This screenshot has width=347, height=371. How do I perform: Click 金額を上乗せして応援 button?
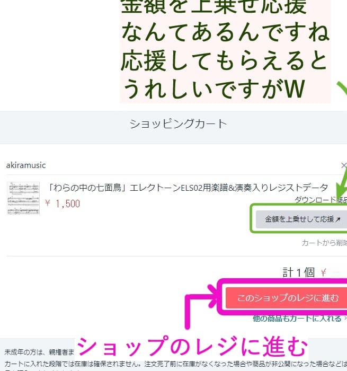(x=301, y=219)
